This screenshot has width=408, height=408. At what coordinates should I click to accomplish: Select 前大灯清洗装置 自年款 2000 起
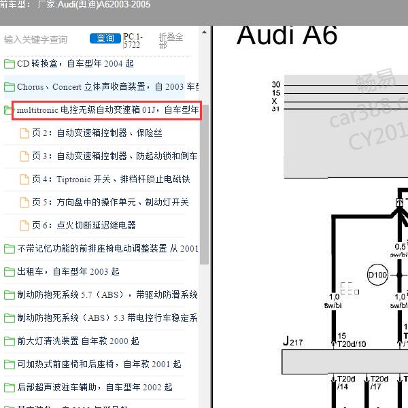click(78, 341)
